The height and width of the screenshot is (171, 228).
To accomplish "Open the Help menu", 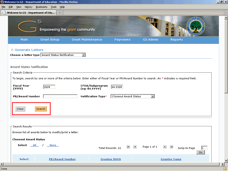I will (x=62, y=7).
